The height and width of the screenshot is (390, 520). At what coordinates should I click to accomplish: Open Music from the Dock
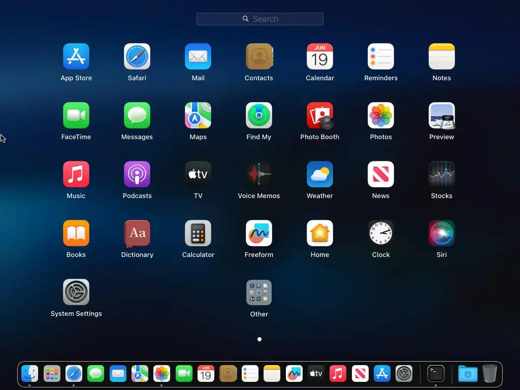coord(338,374)
